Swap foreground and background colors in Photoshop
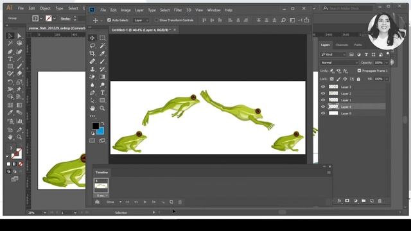Viewport: 411px width, 231px height. tap(103, 123)
